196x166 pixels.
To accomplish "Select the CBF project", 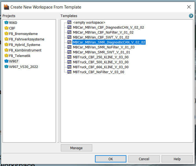I will pyautogui.click(x=12, y=28).
